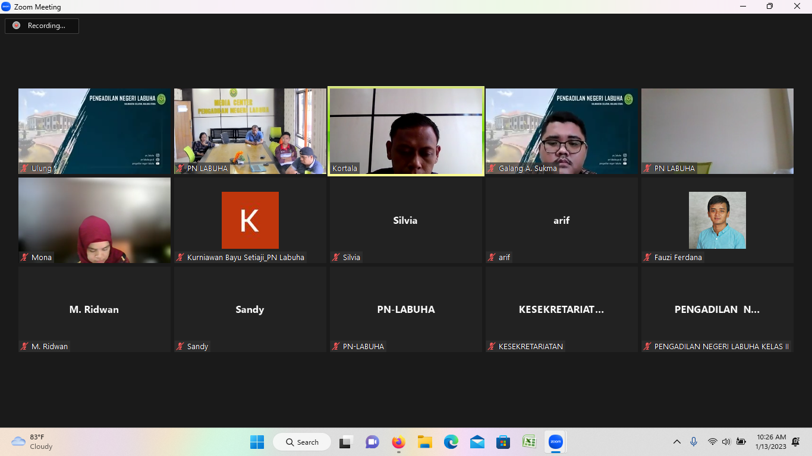This screenshot has height=456, width=812.
Task: Click the Wi-Fi icon in the system tray
Action: [x=713, y=442]
